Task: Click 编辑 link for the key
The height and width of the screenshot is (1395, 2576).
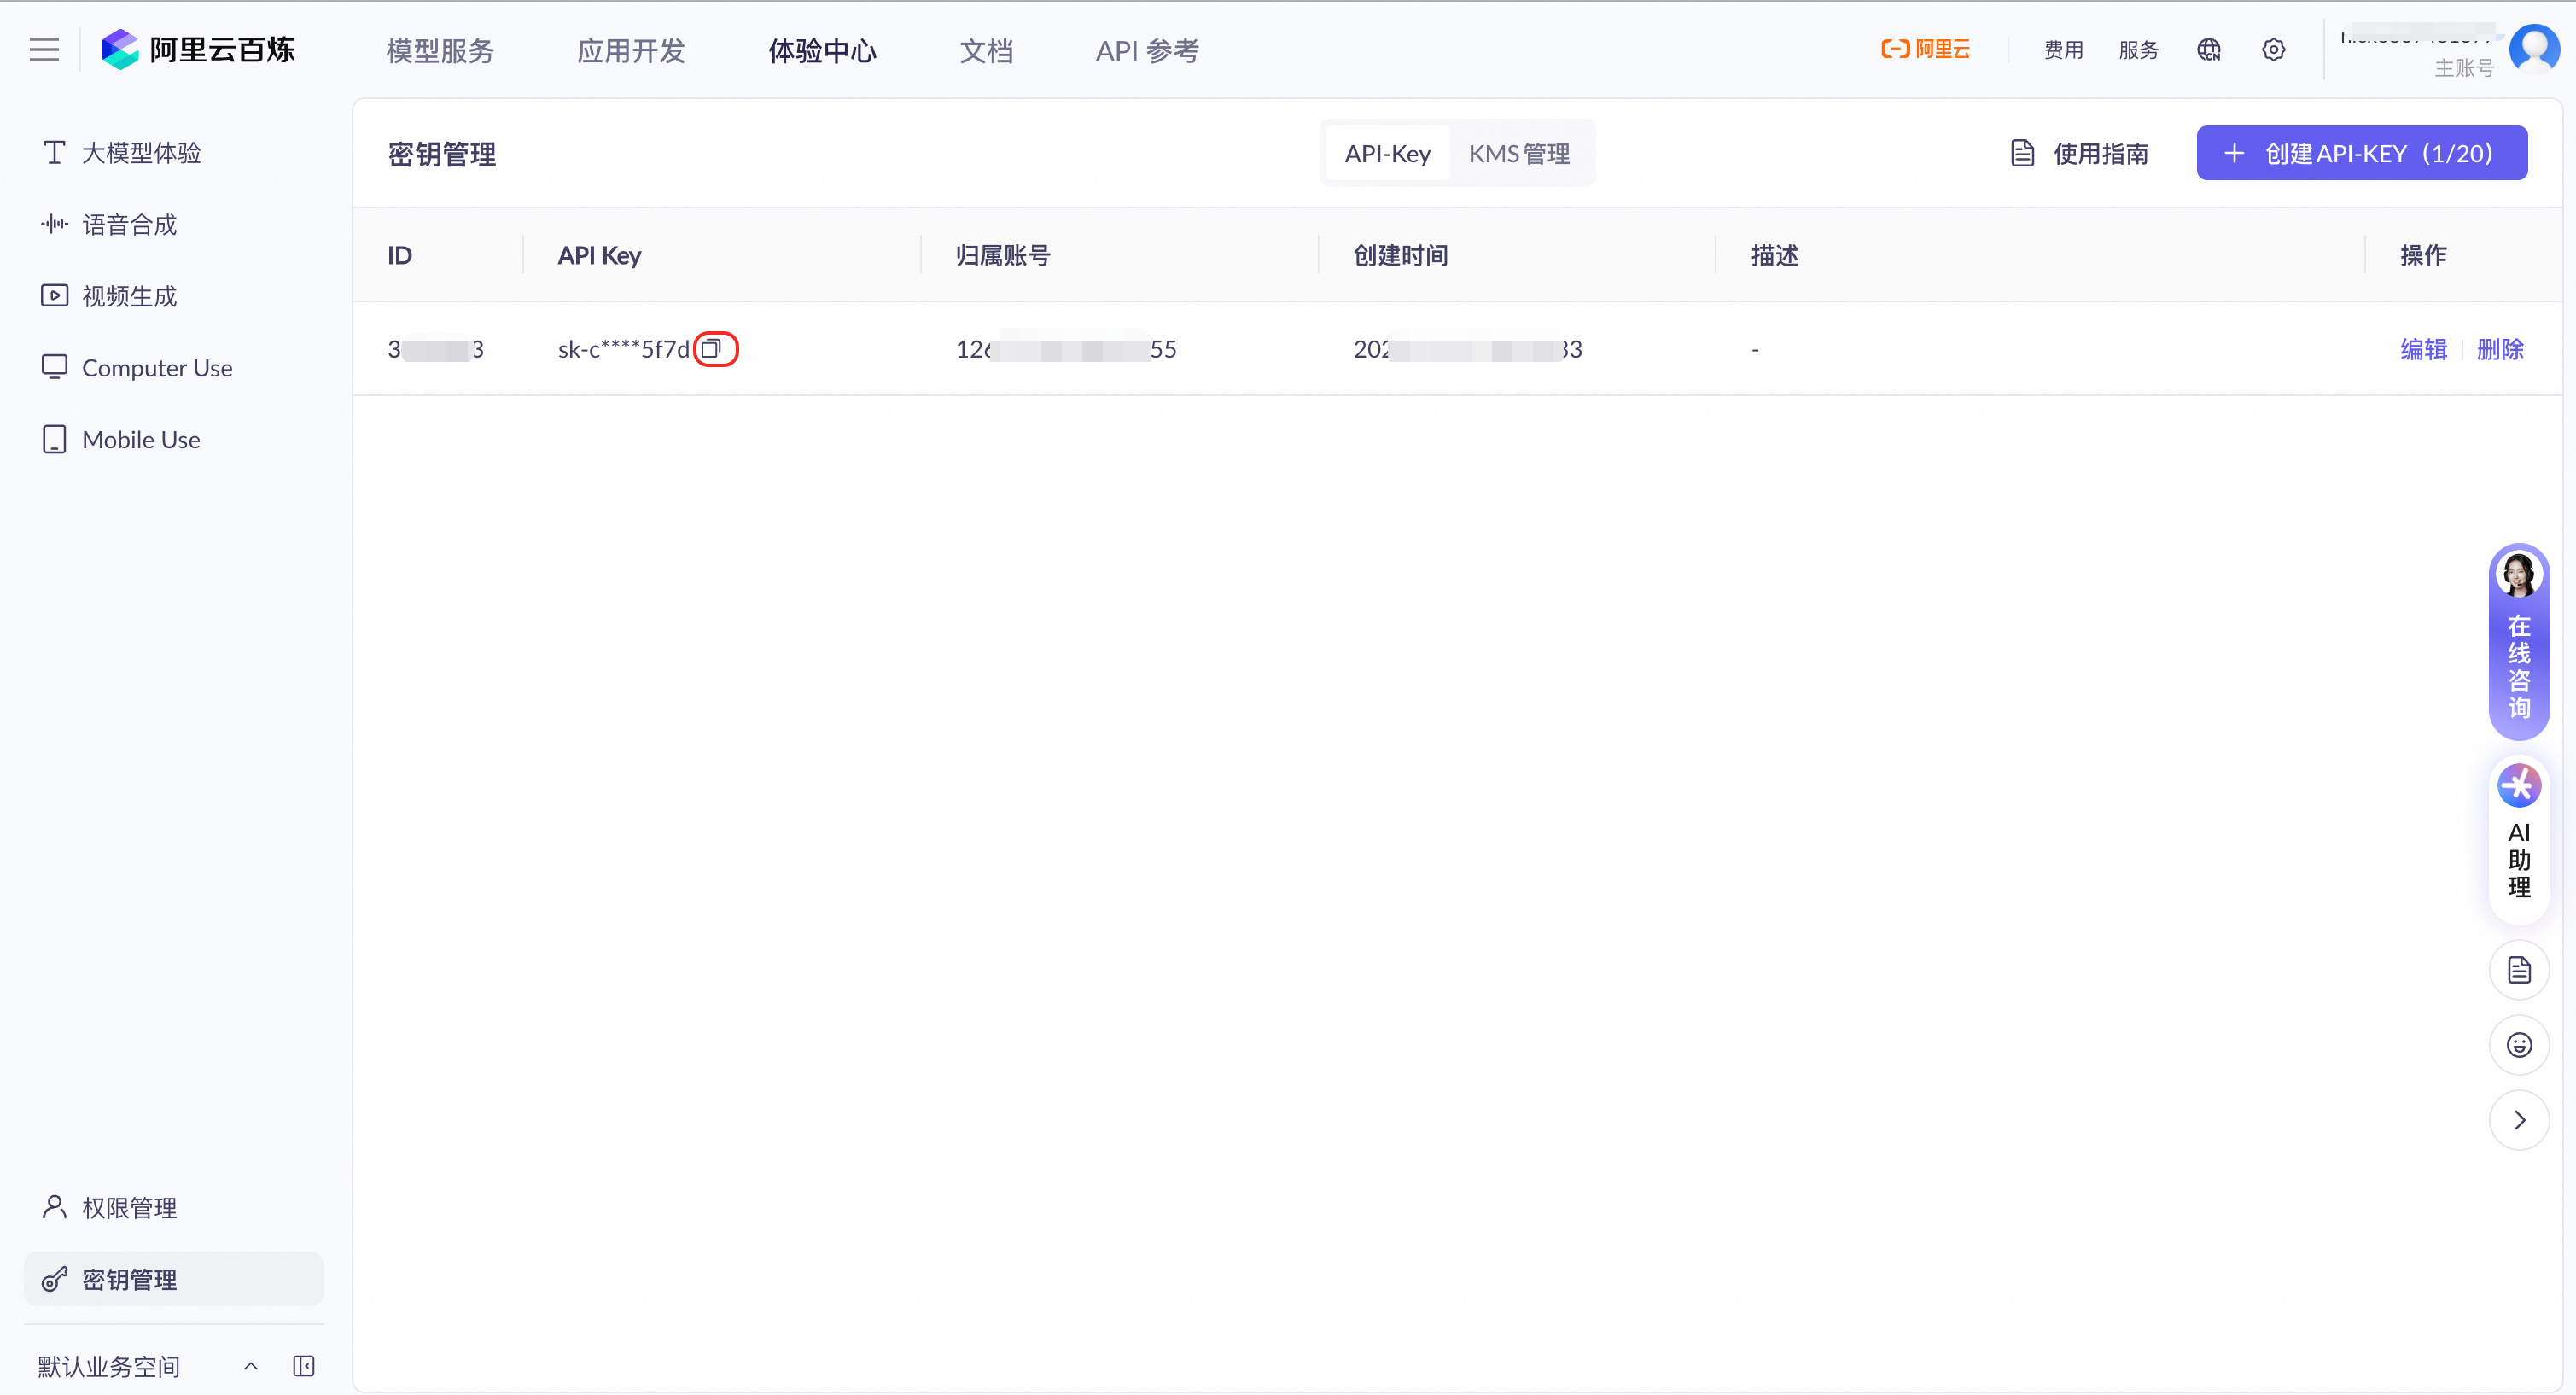Action: [x=2423, y=349]
